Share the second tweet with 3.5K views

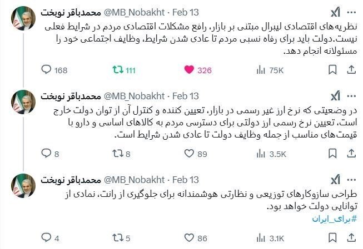[x=350, y=154]
